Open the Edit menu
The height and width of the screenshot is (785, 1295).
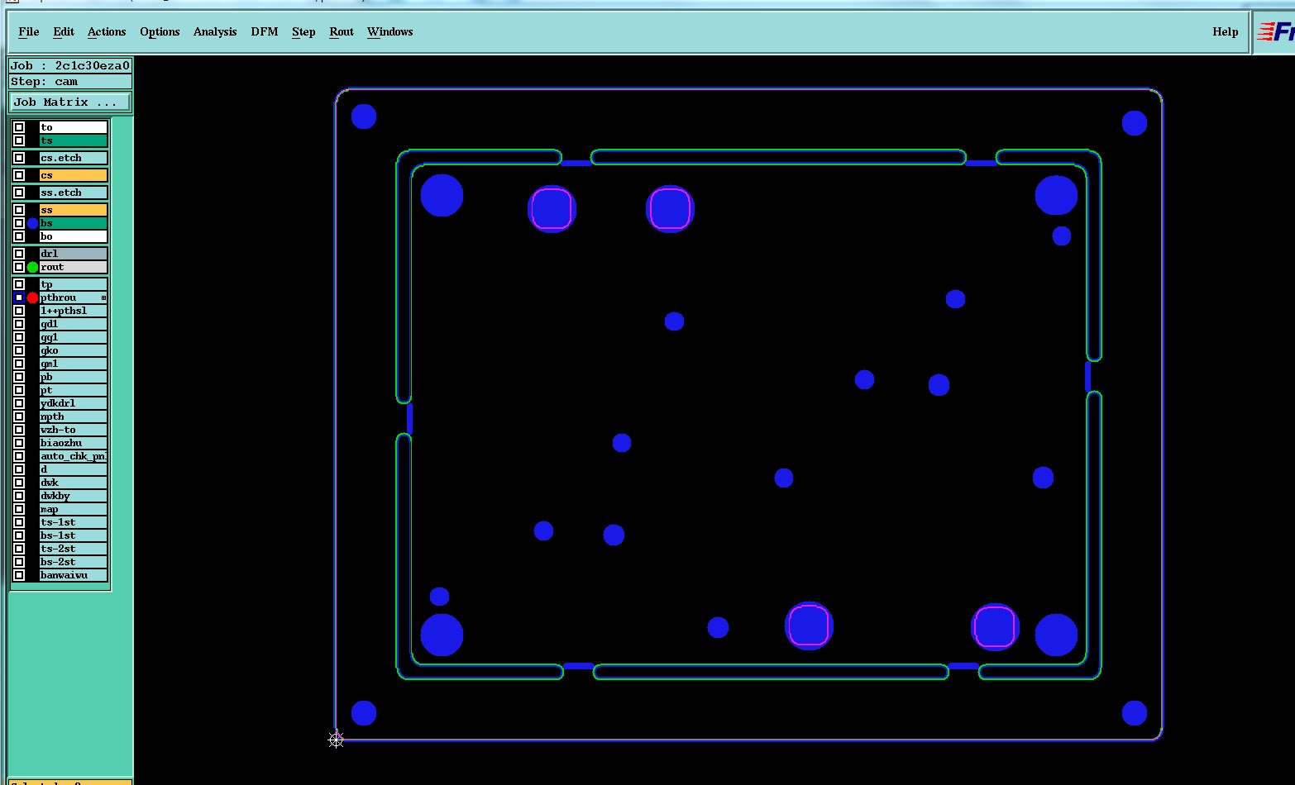[64, 31]
